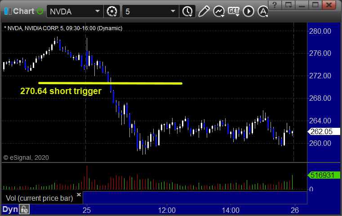
Task: Click the 25 date axis label
Action: point(87,210)
